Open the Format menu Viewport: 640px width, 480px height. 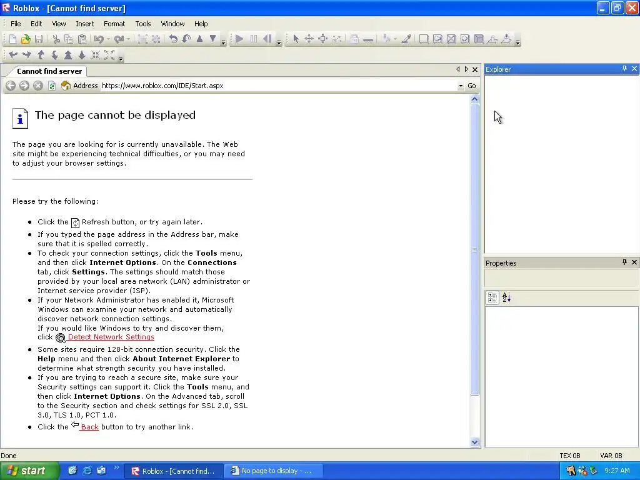[114, 24]
